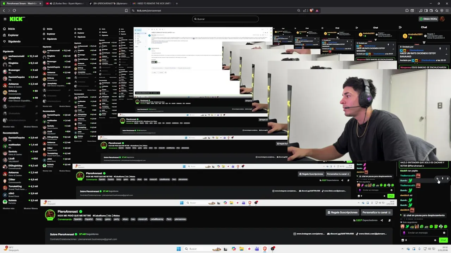Open the Kick hamburger menu
The image size is (451, 253).
coord(5,19)
